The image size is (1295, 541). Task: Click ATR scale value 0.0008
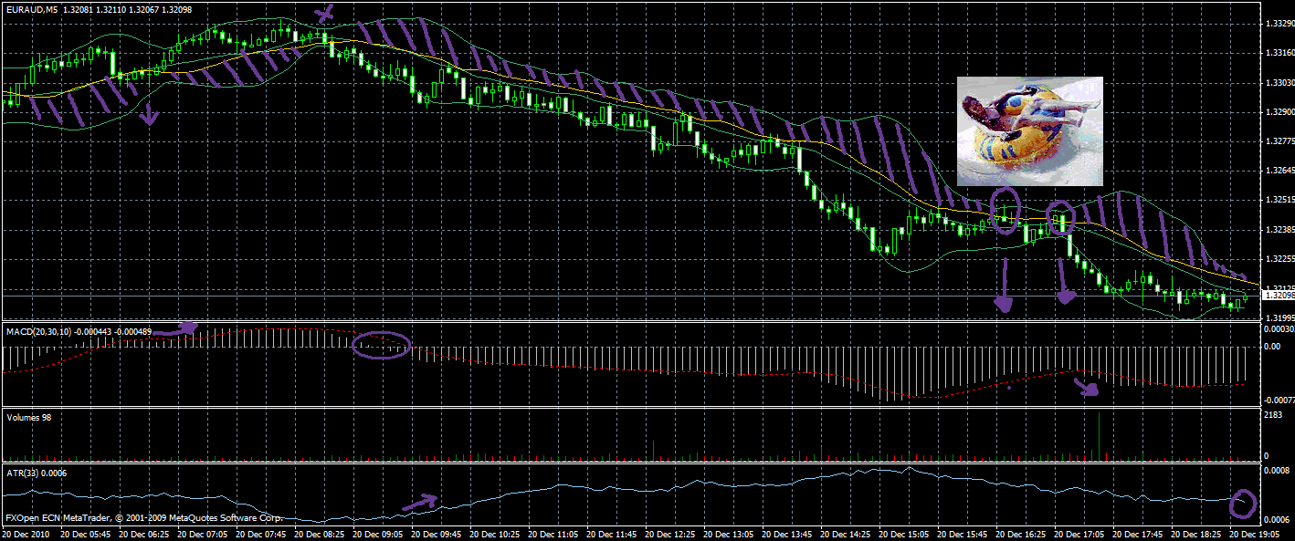1275,472
